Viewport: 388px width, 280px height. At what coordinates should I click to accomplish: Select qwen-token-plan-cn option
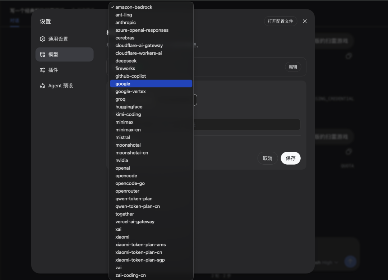(151, 207)
